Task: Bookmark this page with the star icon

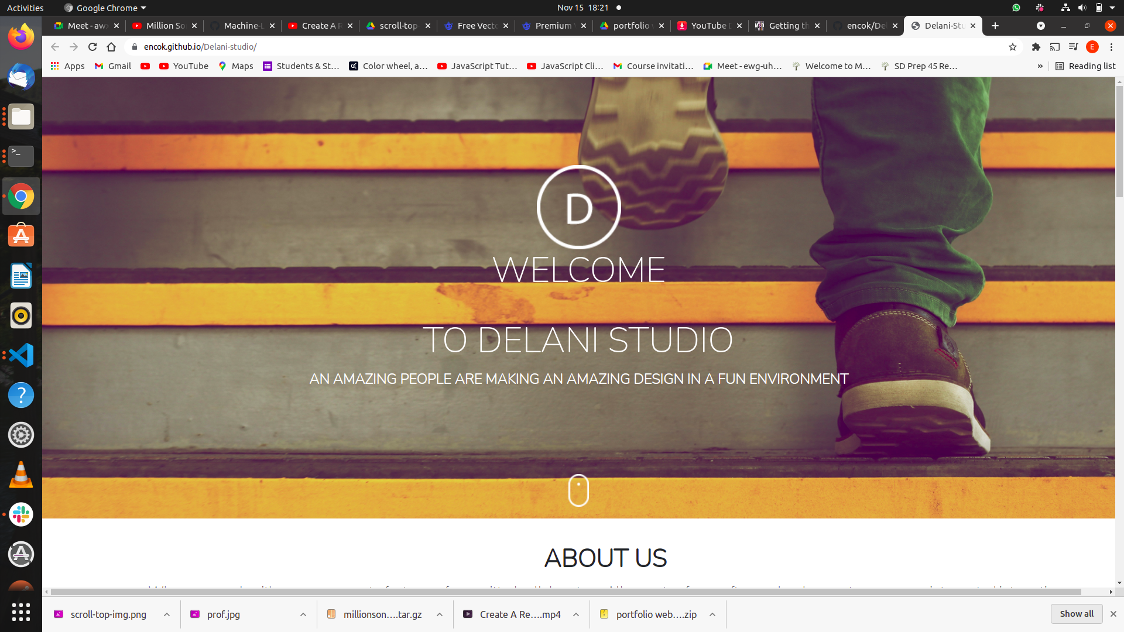Action: (1013, 47)
